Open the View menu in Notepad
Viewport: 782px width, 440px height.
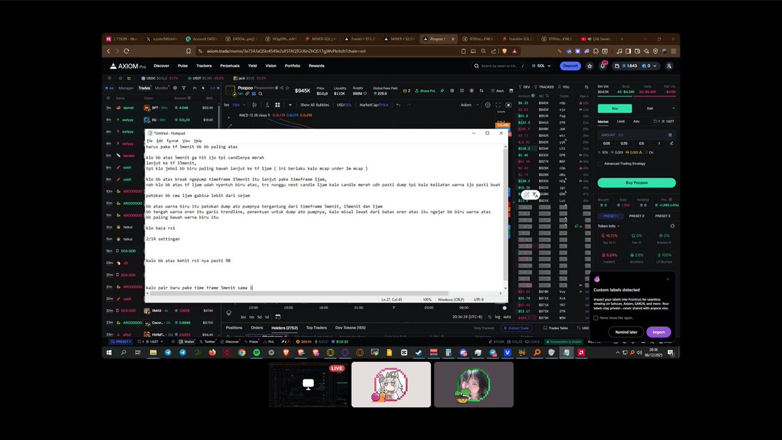pyautogui.click(x=186, y=141)
